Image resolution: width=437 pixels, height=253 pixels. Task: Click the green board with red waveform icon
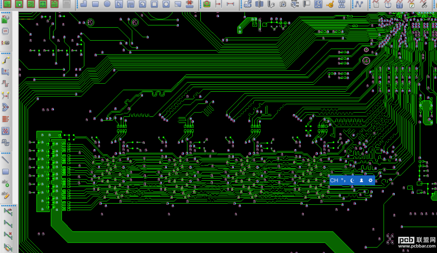coord(54,4)
